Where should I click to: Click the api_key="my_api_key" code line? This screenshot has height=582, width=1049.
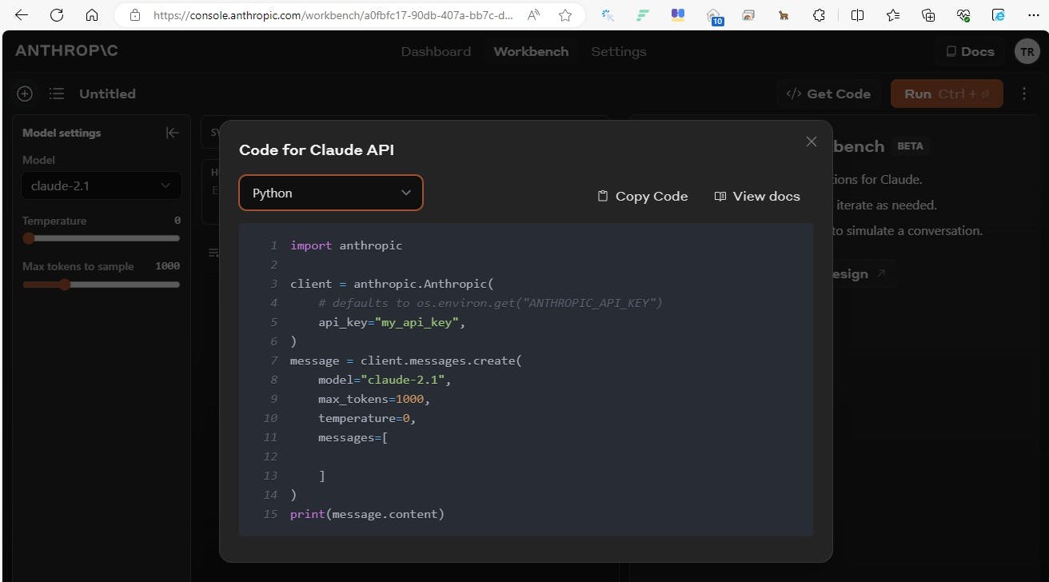tap(392, 322)
